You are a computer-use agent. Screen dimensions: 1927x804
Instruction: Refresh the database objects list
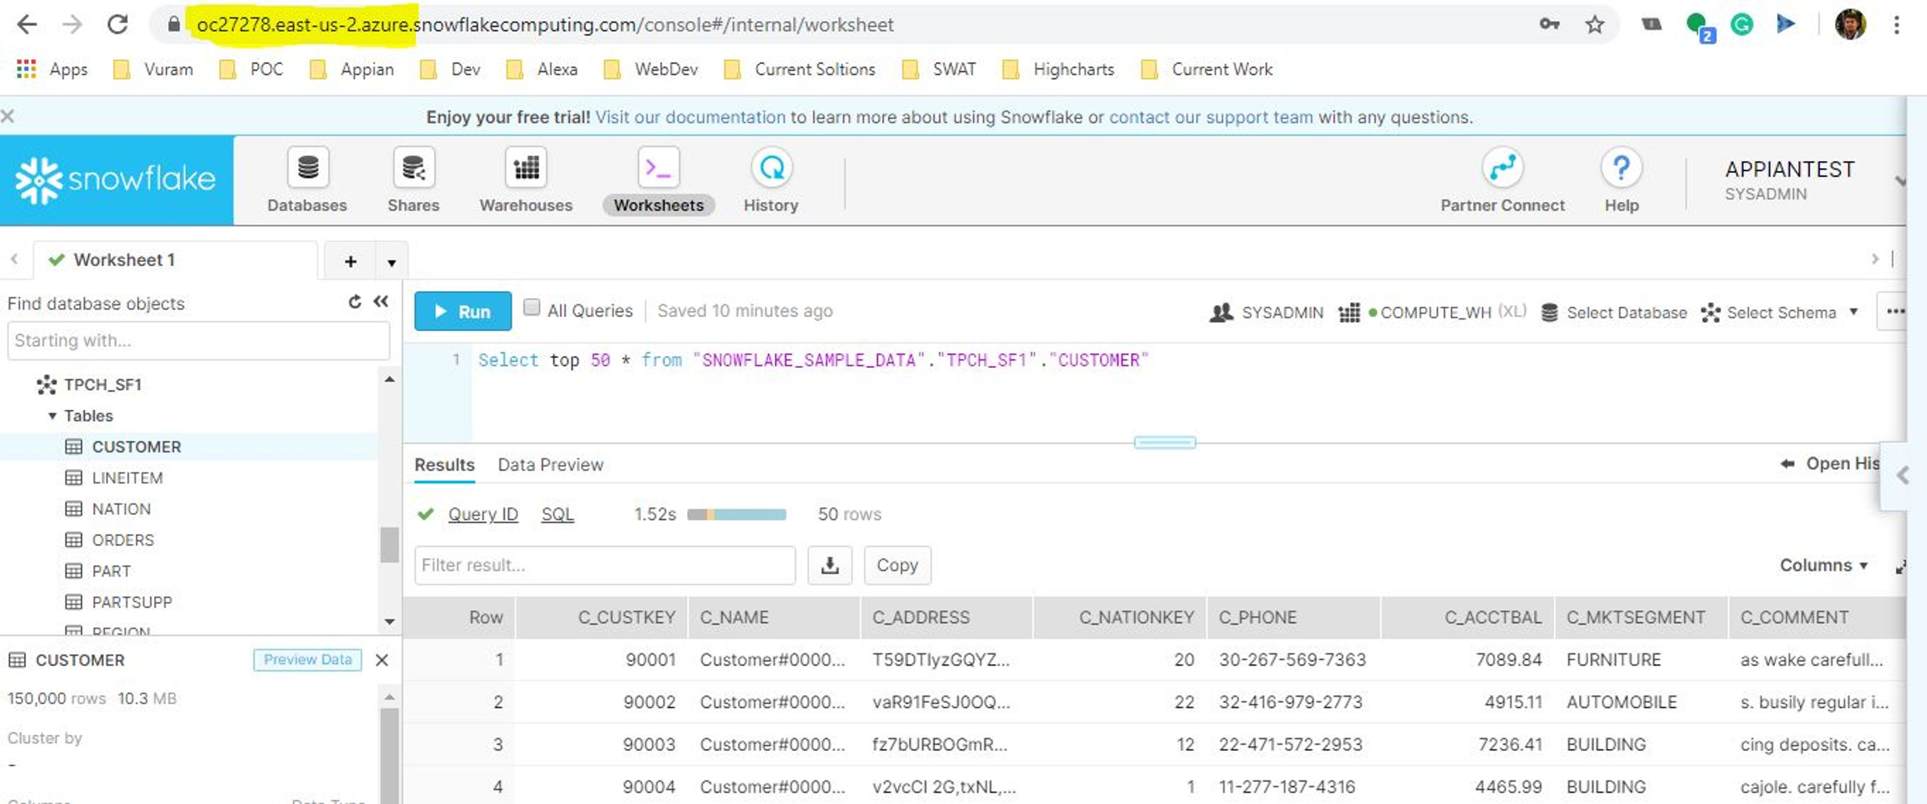[x=355, y=301]
